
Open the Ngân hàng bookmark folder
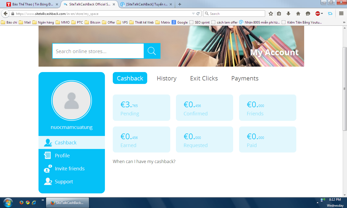[x=43, y=22]
